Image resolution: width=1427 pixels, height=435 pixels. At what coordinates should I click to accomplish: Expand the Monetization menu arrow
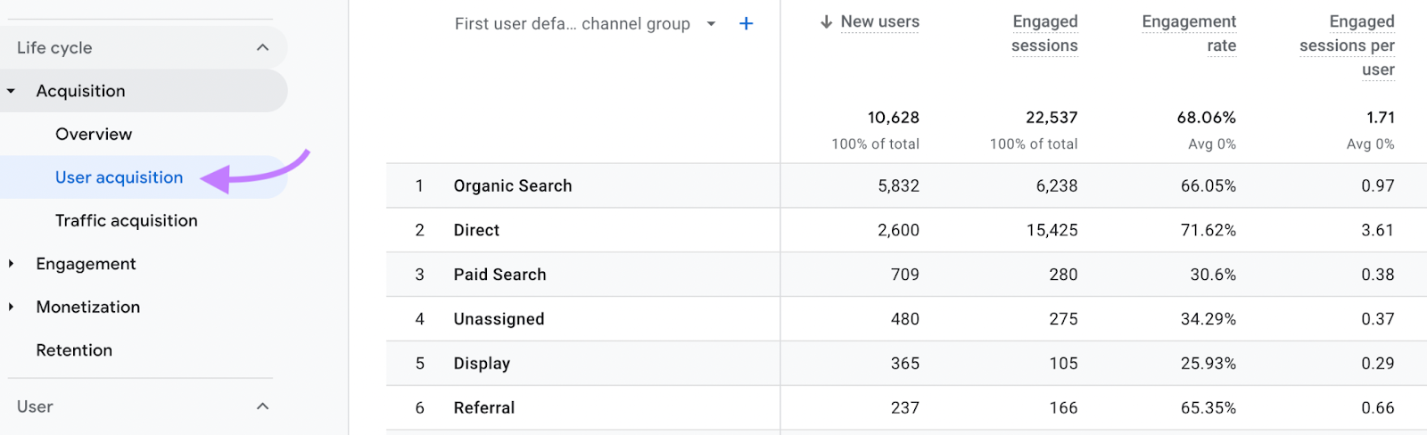click(x=11, y=307)
